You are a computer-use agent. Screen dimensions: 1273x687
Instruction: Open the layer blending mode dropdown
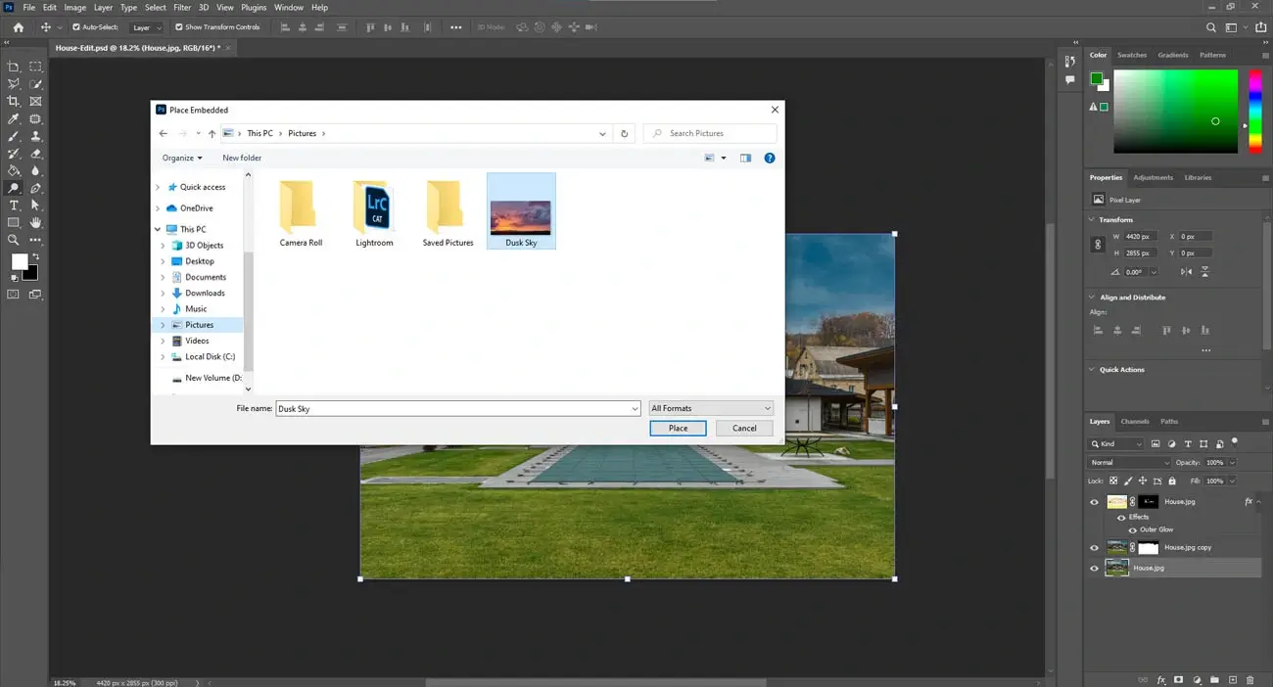(1128, 462)
